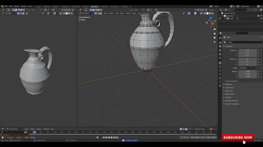Enable face select mode in left viewport
263x147 pixels.
click(x=23, y=13)
